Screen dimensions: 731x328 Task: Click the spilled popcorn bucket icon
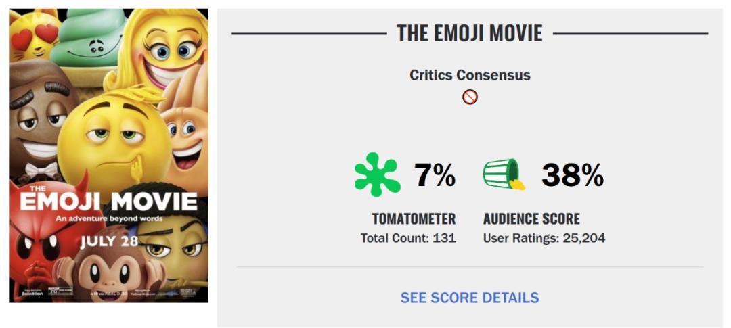point(504,174)
